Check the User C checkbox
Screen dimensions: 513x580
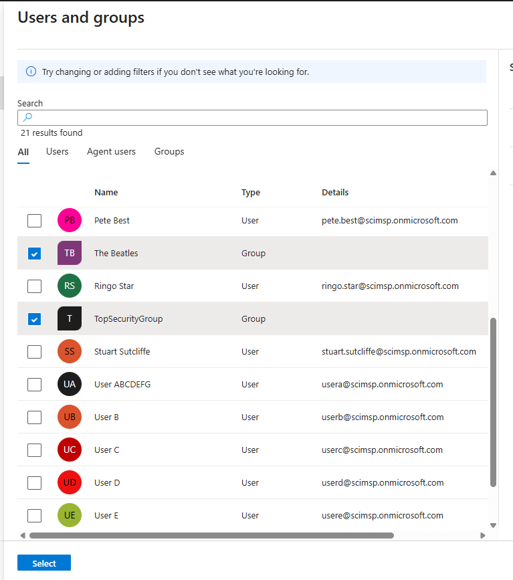click(34, 450)
